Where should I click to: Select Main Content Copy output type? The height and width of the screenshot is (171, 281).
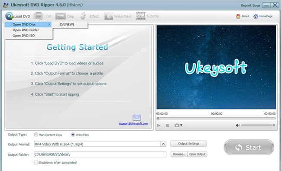(x=36, y=135)
